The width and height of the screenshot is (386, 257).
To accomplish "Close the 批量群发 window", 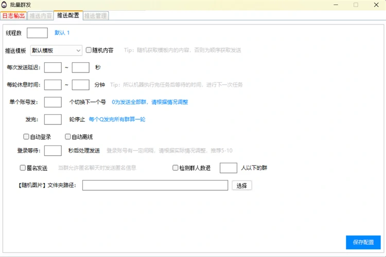I will click(376, 5).
